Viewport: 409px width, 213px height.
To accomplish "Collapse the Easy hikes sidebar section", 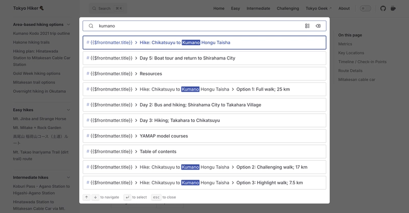I will point(69,110).
